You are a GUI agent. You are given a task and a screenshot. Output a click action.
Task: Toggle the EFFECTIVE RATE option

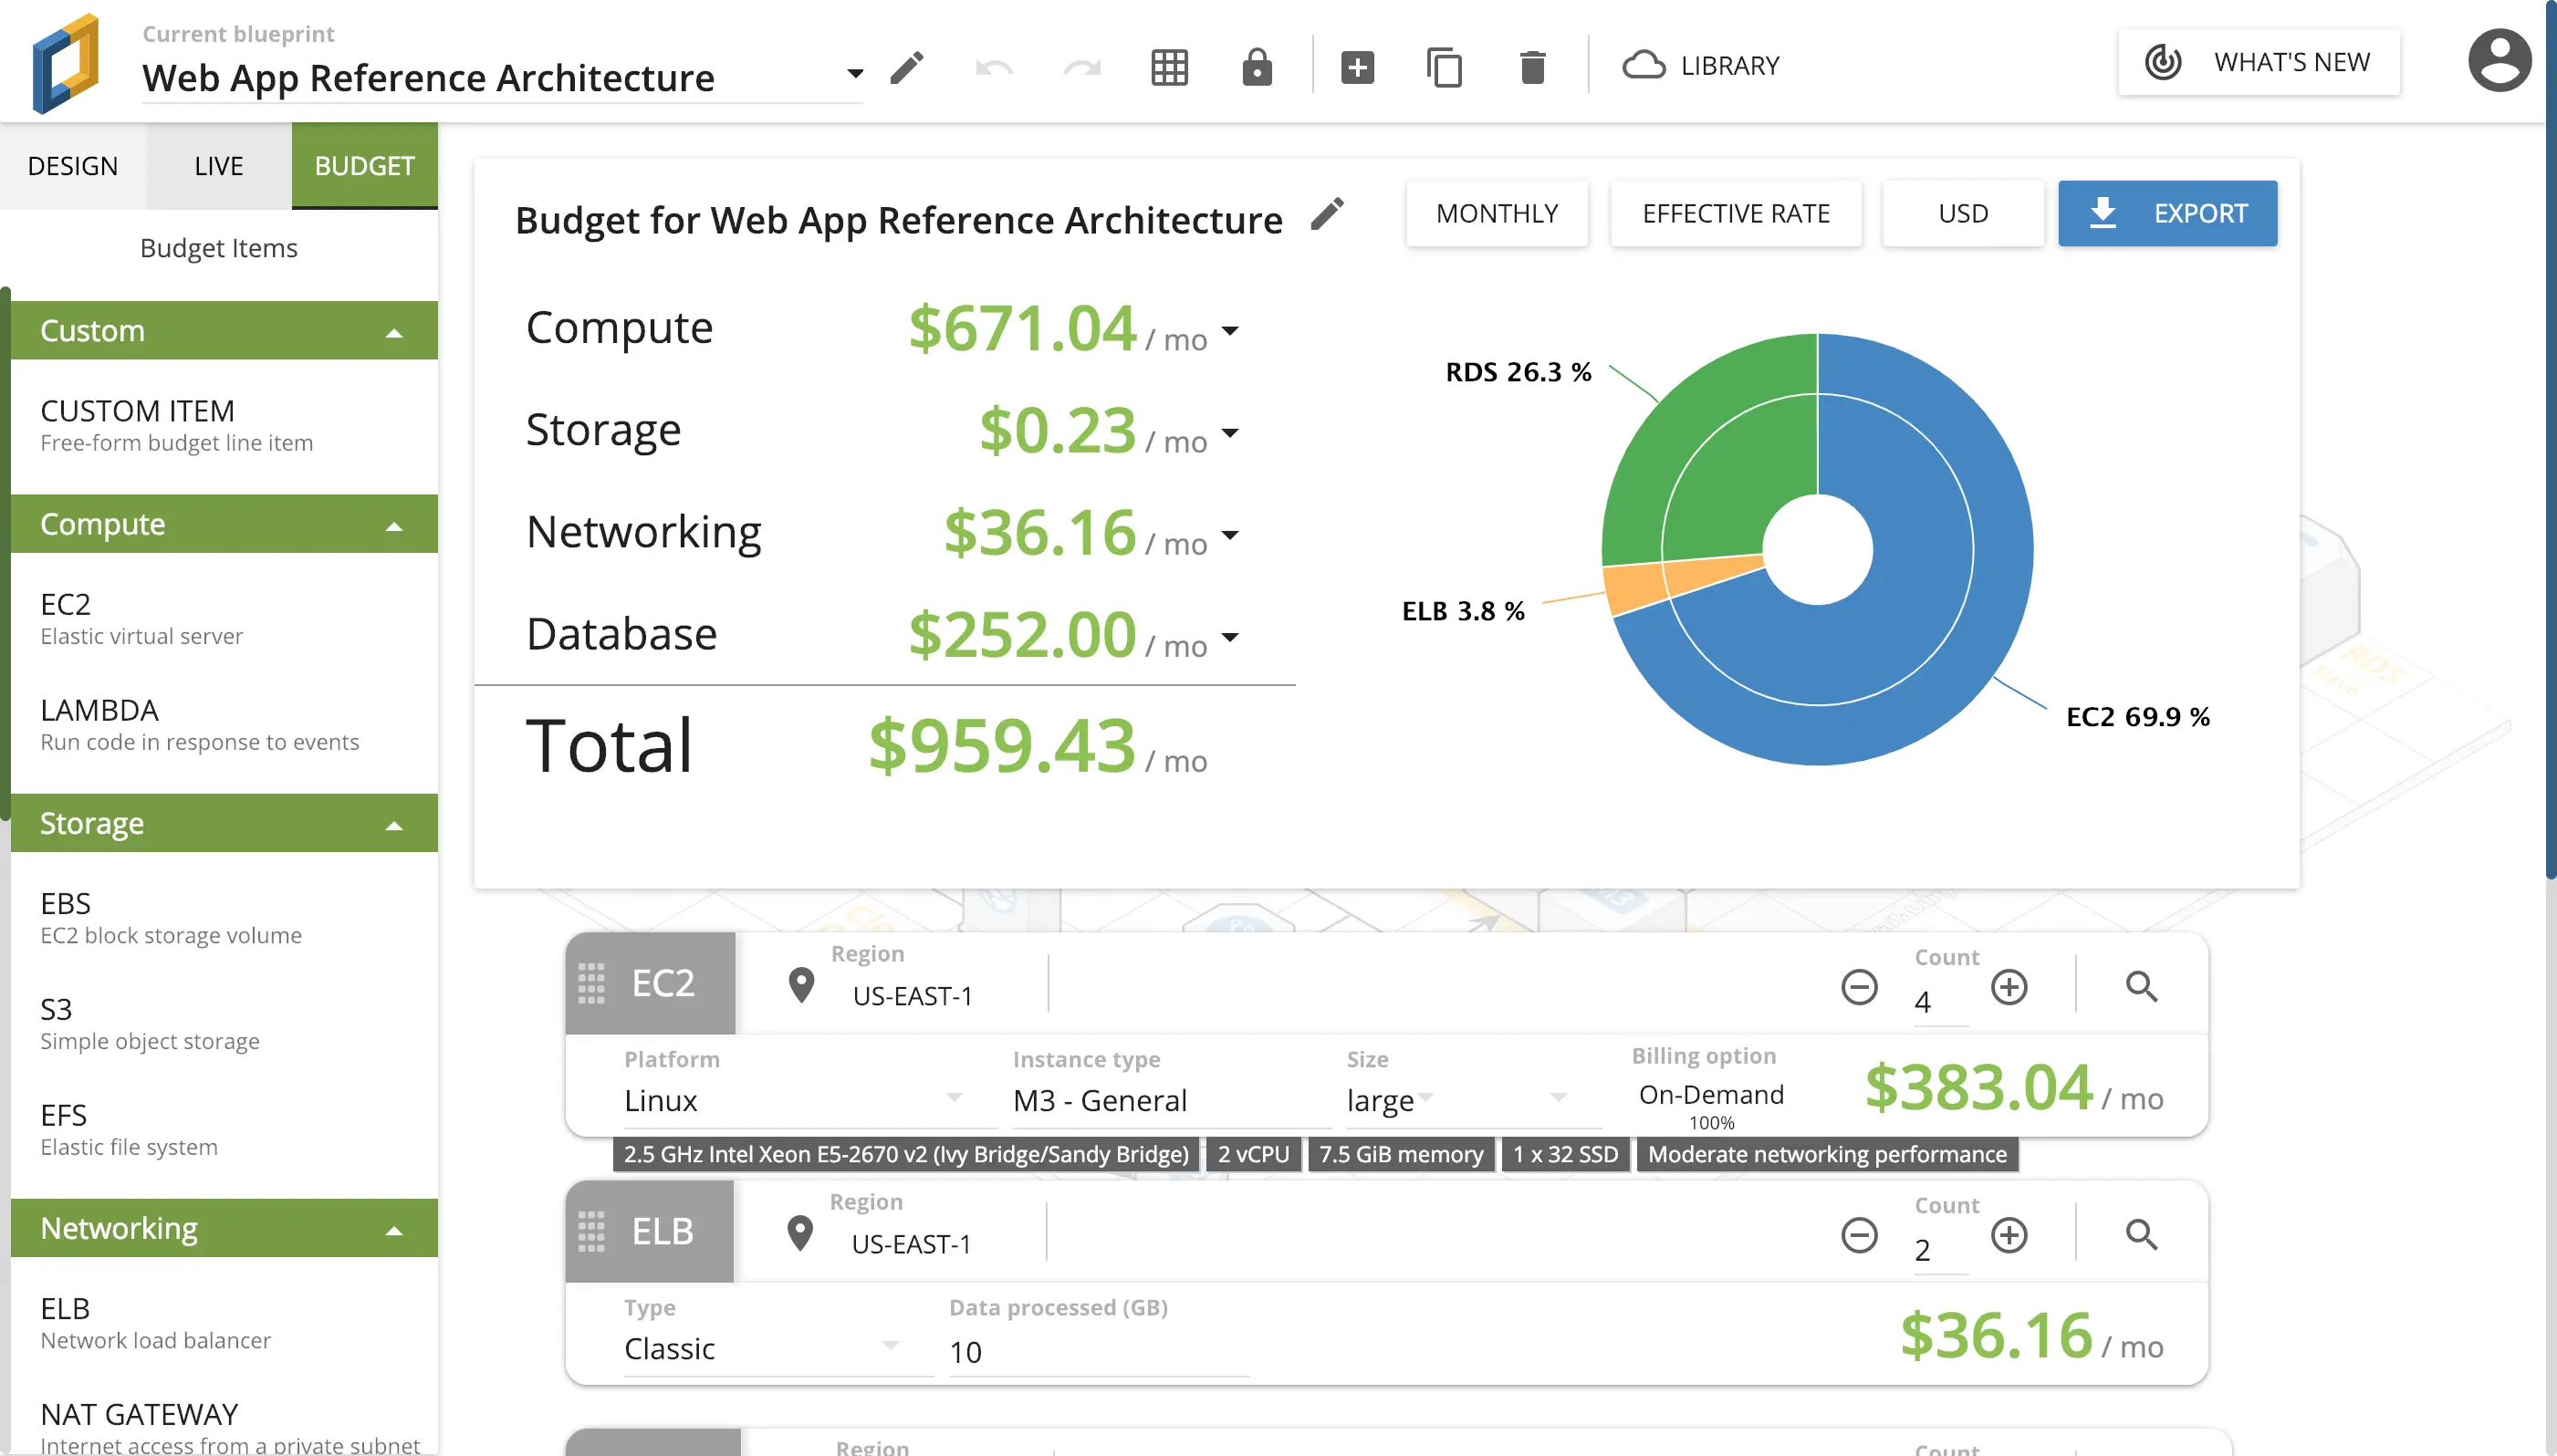click(1735, 213)
